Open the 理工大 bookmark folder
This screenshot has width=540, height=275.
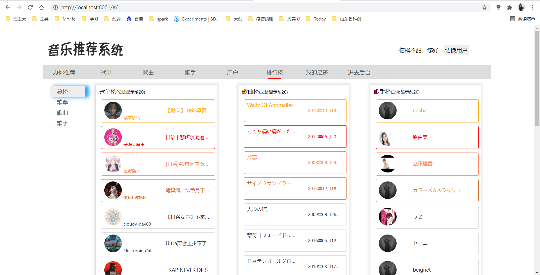pyautogui.click(x=16, y=19)
